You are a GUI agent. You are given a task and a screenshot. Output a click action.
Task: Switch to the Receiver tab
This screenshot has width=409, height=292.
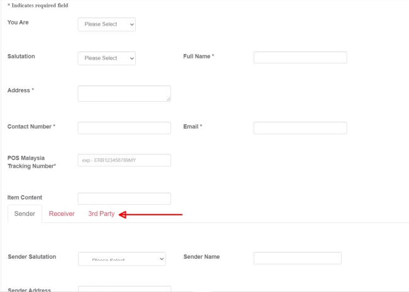click(x=62, y=214)
